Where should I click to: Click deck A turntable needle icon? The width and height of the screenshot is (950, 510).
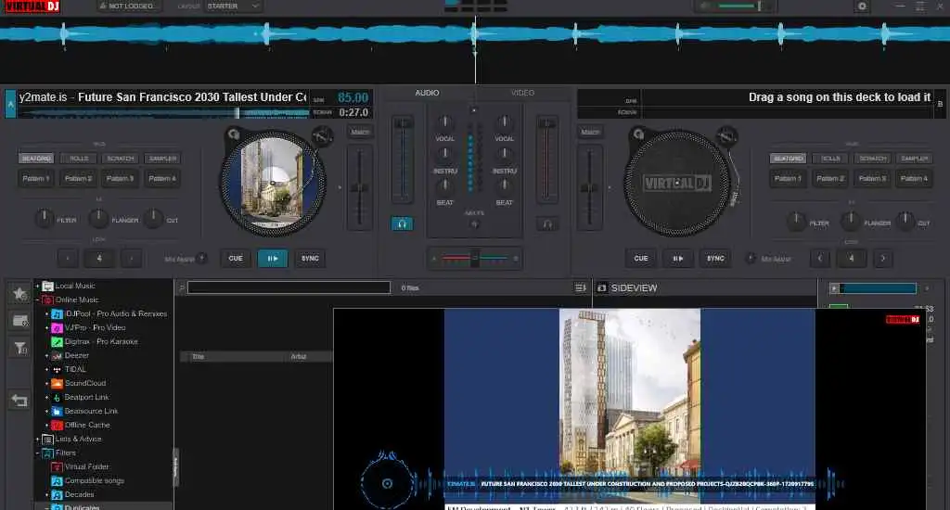pyautogui.click(x=322, y=135)
